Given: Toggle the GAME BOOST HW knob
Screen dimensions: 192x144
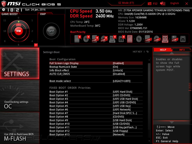Looking at the screenshot, I should pos(19,31).
